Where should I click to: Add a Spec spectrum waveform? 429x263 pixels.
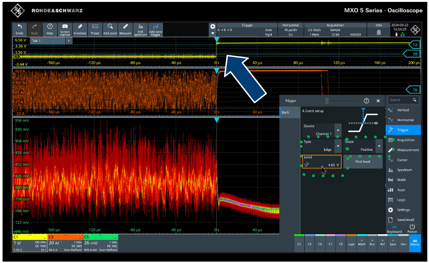pos(393,244)
